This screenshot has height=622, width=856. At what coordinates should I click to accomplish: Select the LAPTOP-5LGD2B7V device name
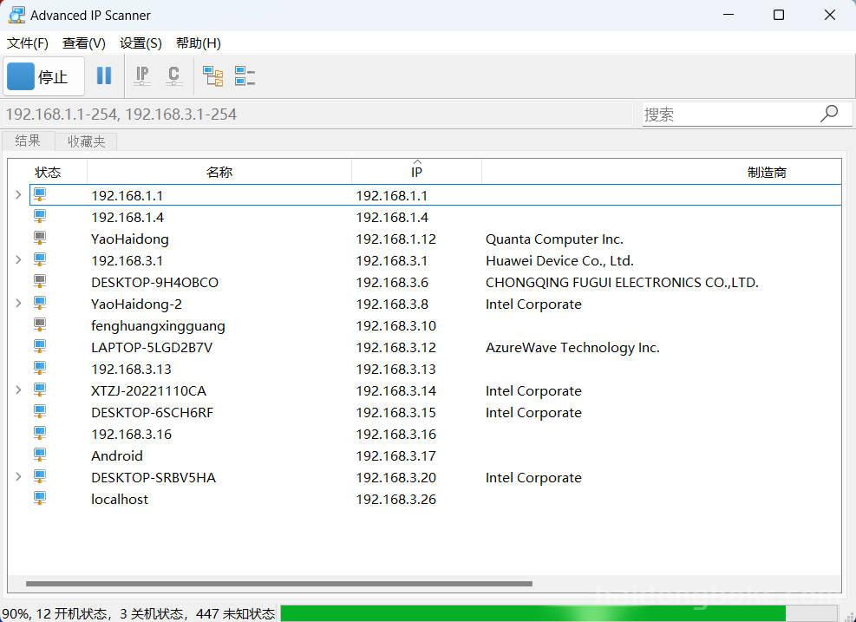pos(152,347)
